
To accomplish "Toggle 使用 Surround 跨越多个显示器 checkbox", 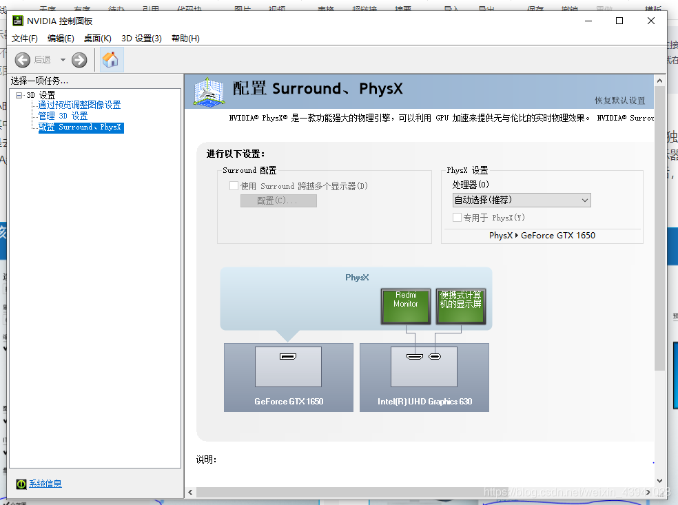I will (234, 186).
